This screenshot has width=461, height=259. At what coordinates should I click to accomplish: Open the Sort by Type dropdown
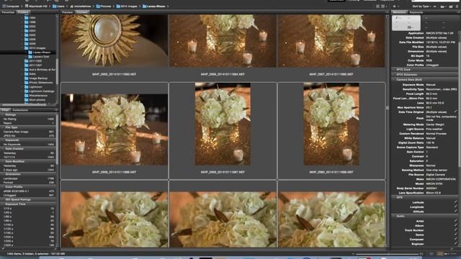(x=422, y=6)
